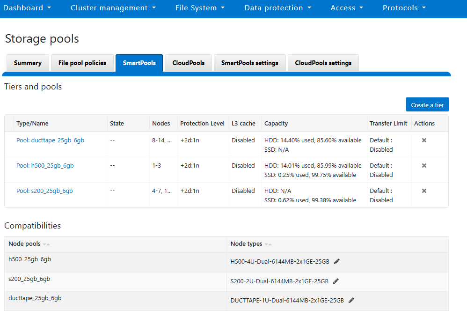Click s200 pool's Default : Disabled transfer limit

[381, 195]
